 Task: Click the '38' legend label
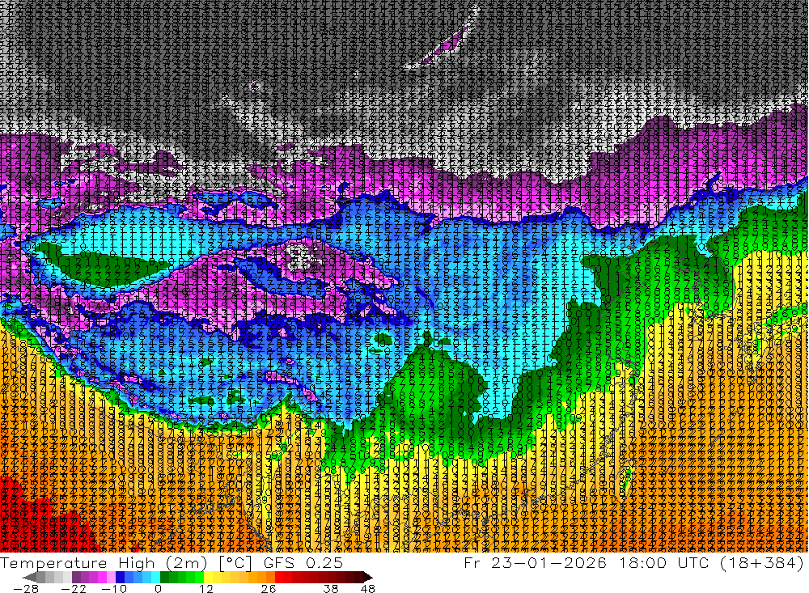331,589
